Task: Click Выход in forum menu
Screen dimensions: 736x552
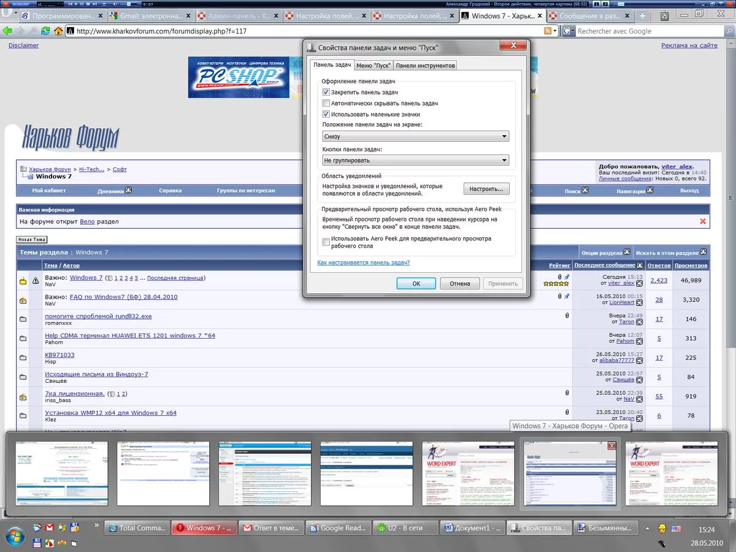Action: pyautogui.click(x=689, y=191)
